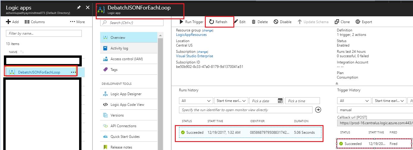Open the calendar date picker icon

click(x=280, y=101)
